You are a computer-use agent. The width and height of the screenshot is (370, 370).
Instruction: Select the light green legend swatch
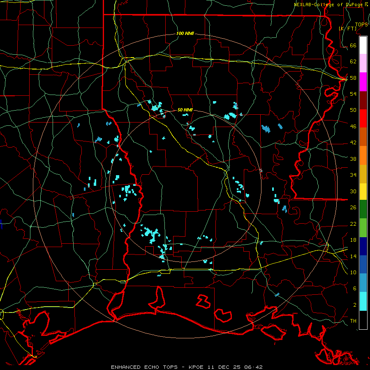[363, 228]
